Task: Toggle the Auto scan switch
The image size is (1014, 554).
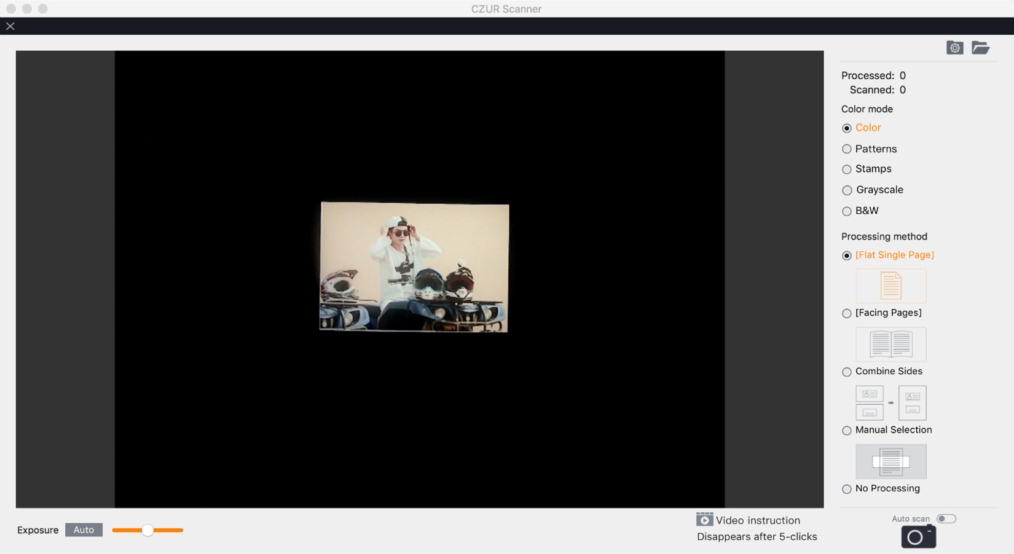Action: tap(946, 519)
